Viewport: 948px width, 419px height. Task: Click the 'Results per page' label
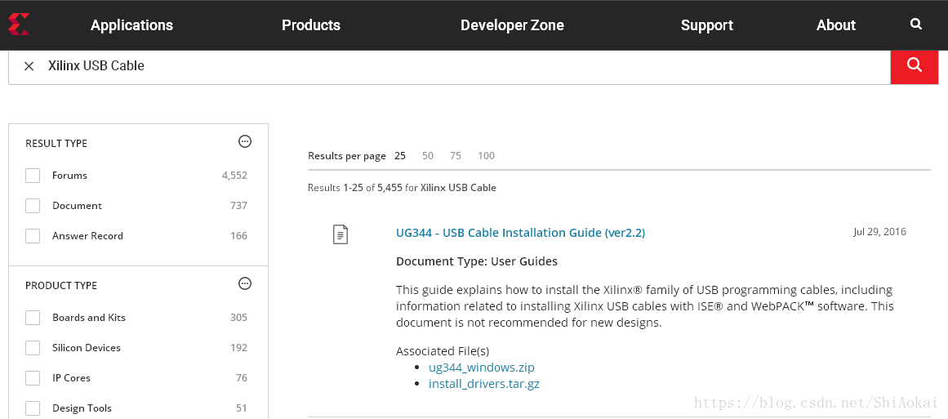pos(347,156)
